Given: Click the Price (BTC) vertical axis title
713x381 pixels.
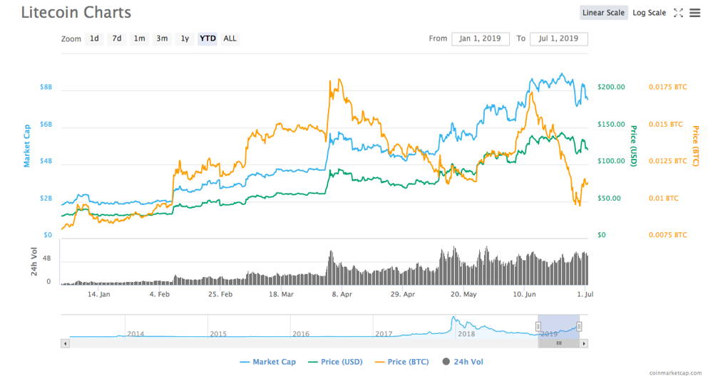Looking at the screenshot, I should (695, 146).
